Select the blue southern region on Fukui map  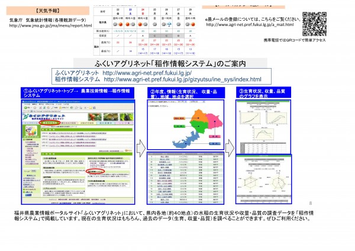(186, 141)
